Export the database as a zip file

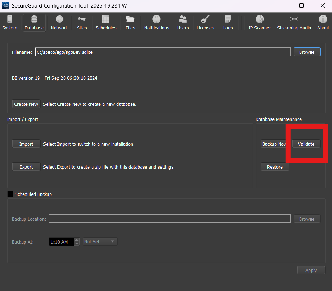click(x=26, y=166)
